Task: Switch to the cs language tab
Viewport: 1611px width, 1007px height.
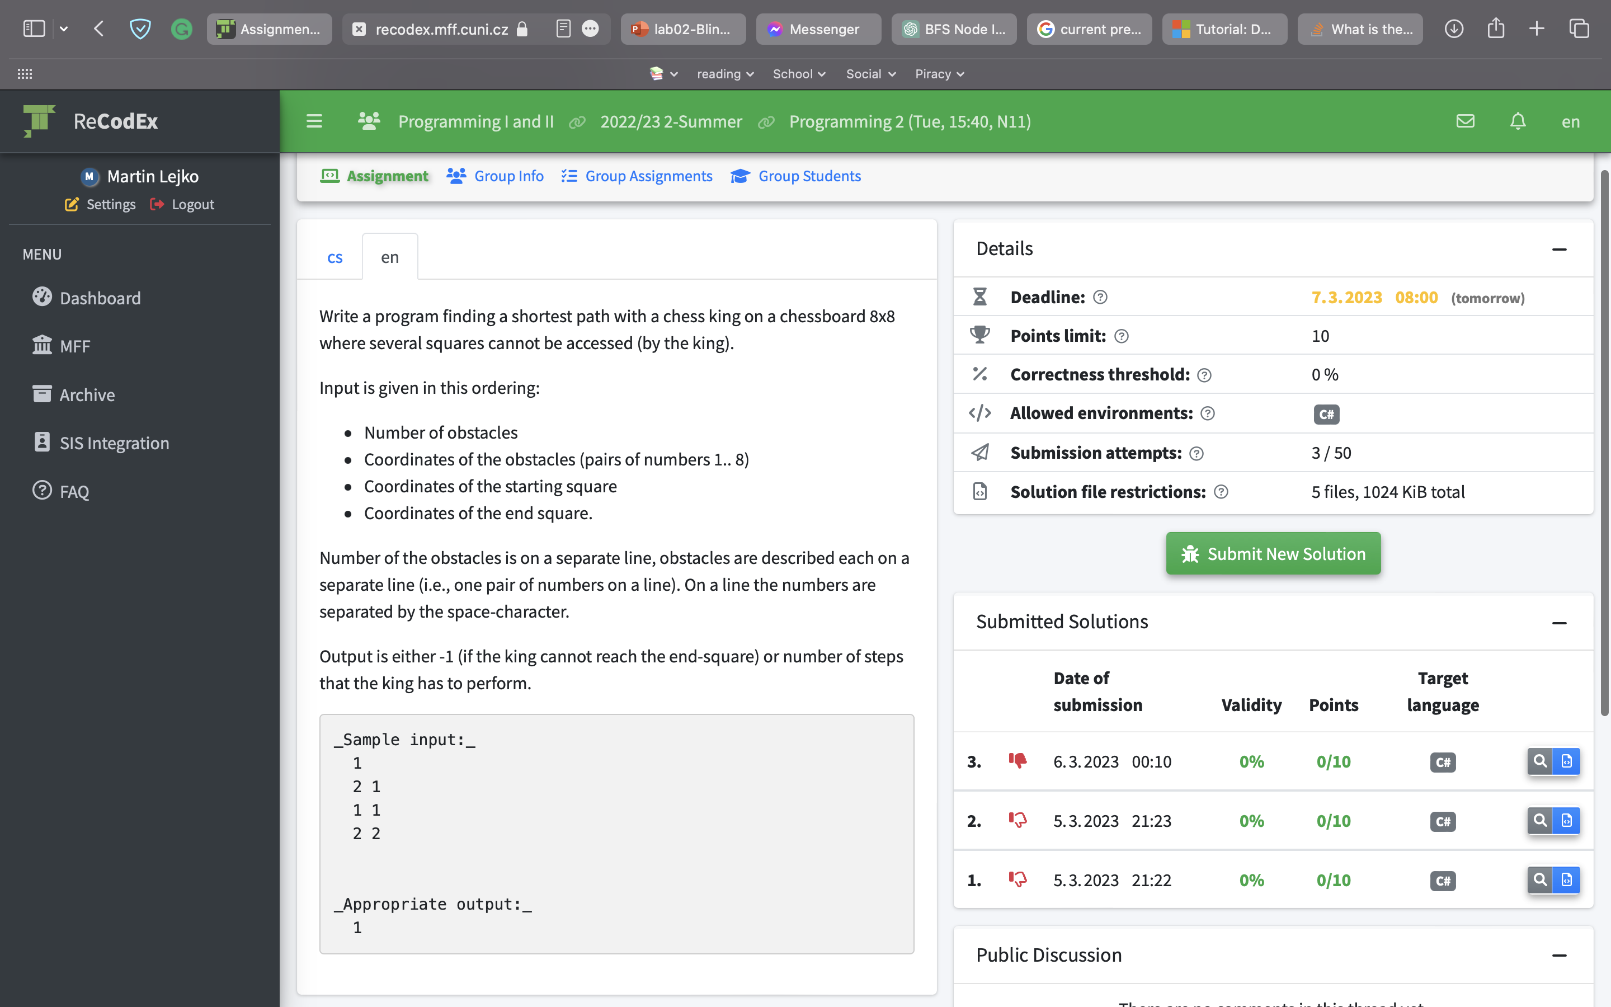Action: 335,257
